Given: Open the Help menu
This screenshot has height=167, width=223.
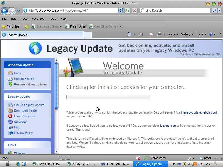Looking at the screenshot, I should 64,19.
